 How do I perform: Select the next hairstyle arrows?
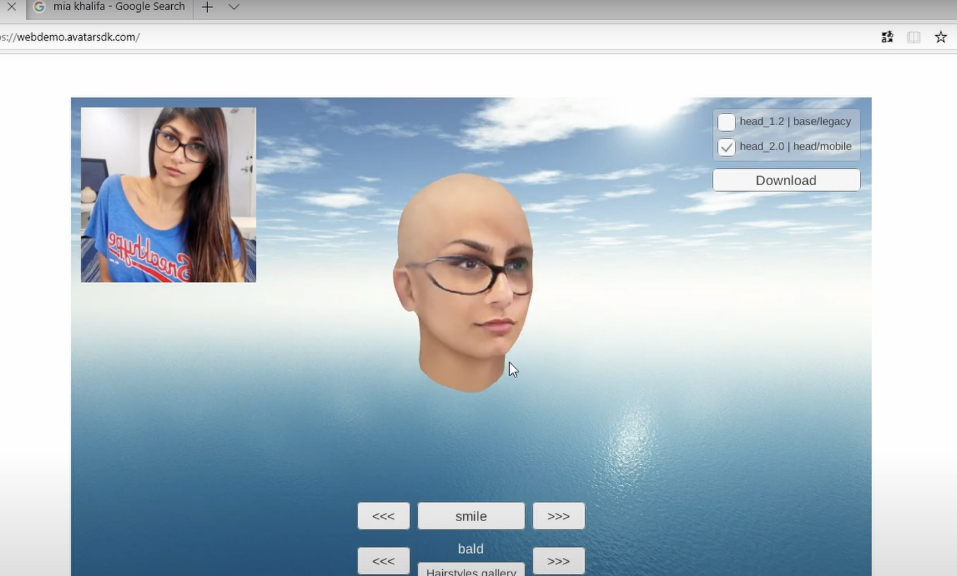pyautogui.click(x=558, y=561)
